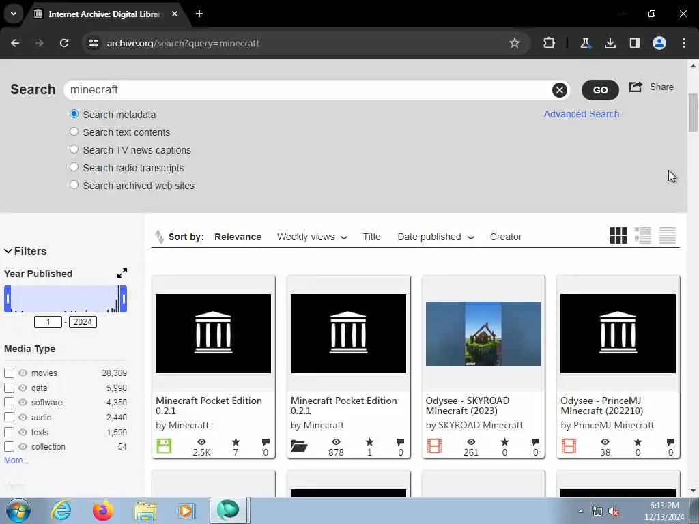The width and height of the screenshot is (699, 524).
Task: Open Windows Media Player from taskbar
Action: point(186,510)
